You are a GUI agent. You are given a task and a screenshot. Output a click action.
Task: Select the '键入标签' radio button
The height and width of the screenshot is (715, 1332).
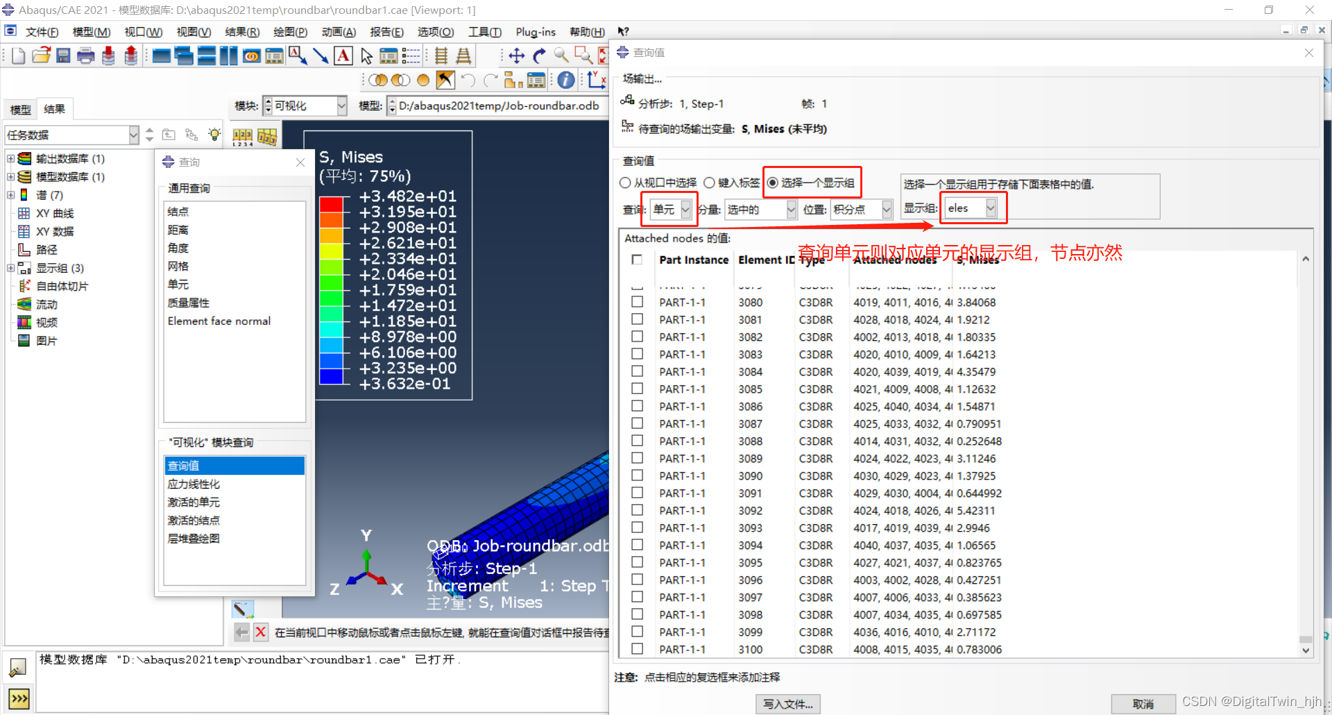point(709,183)
